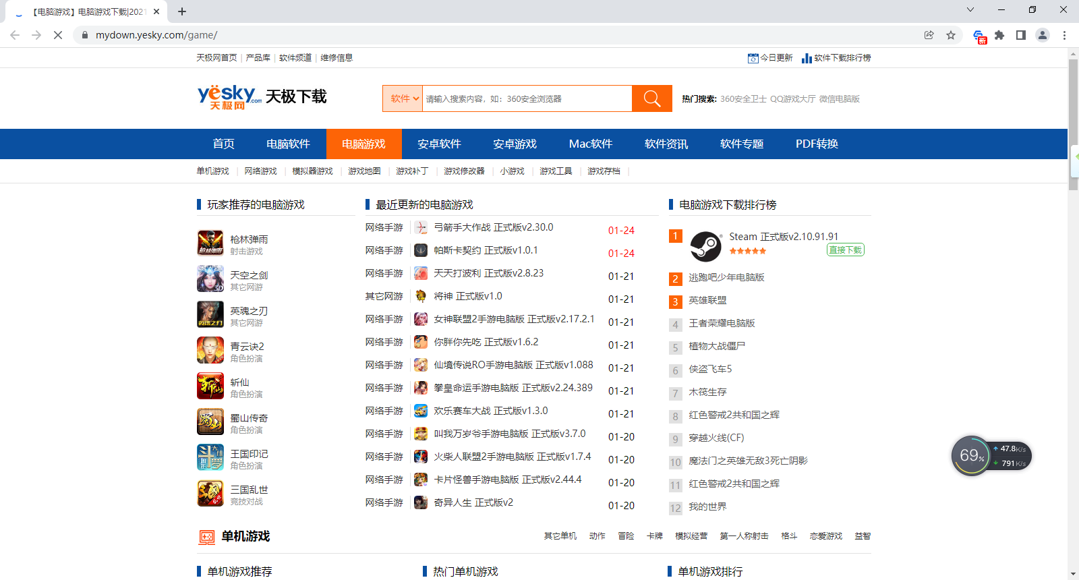Screen dimensions: 1079x580
Task: Click hot search term QQ游戏大厅
Action: 793,99
